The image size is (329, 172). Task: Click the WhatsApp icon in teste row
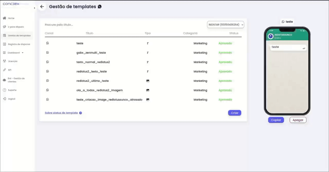pyautogui.click(x=48, y=43)
